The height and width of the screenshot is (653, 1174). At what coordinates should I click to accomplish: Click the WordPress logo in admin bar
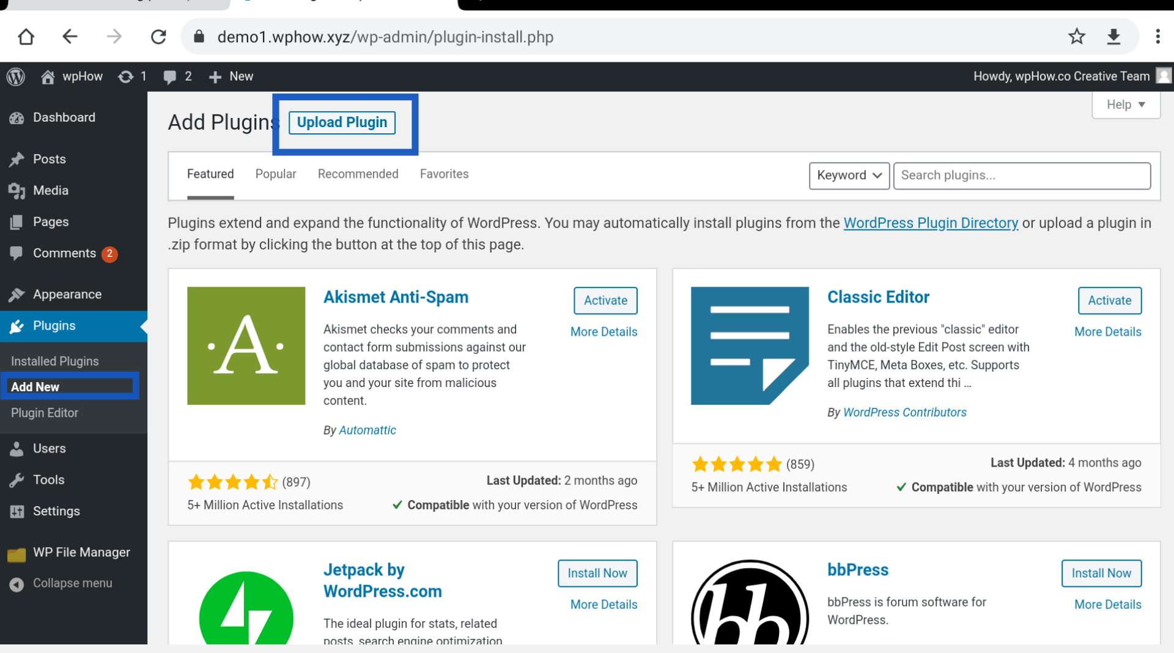16,76
